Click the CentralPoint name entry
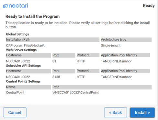This screenshot has height=120, width=158. [x=15, y=93]
